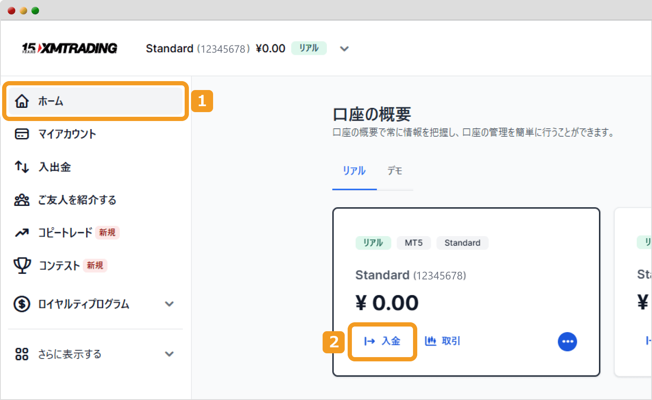Open the account selector dropdown arrow
Screen dimensions: 652x400
[344, 48]
